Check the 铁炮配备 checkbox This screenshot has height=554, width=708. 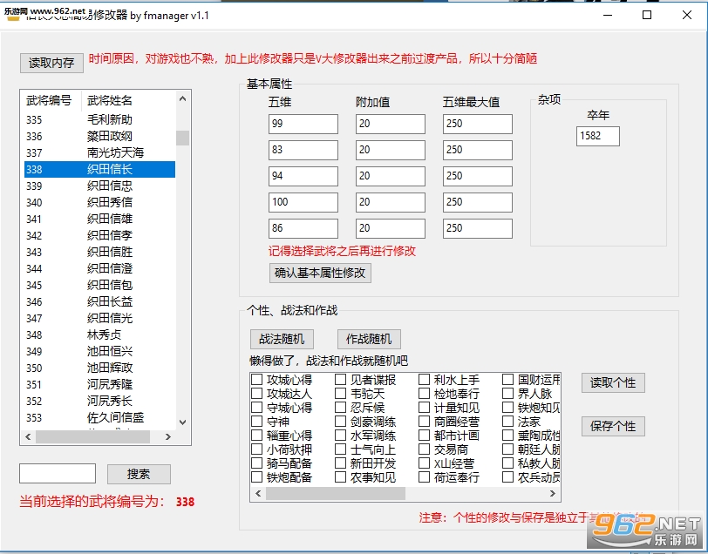pyautogui.click(x=257, y=477)
